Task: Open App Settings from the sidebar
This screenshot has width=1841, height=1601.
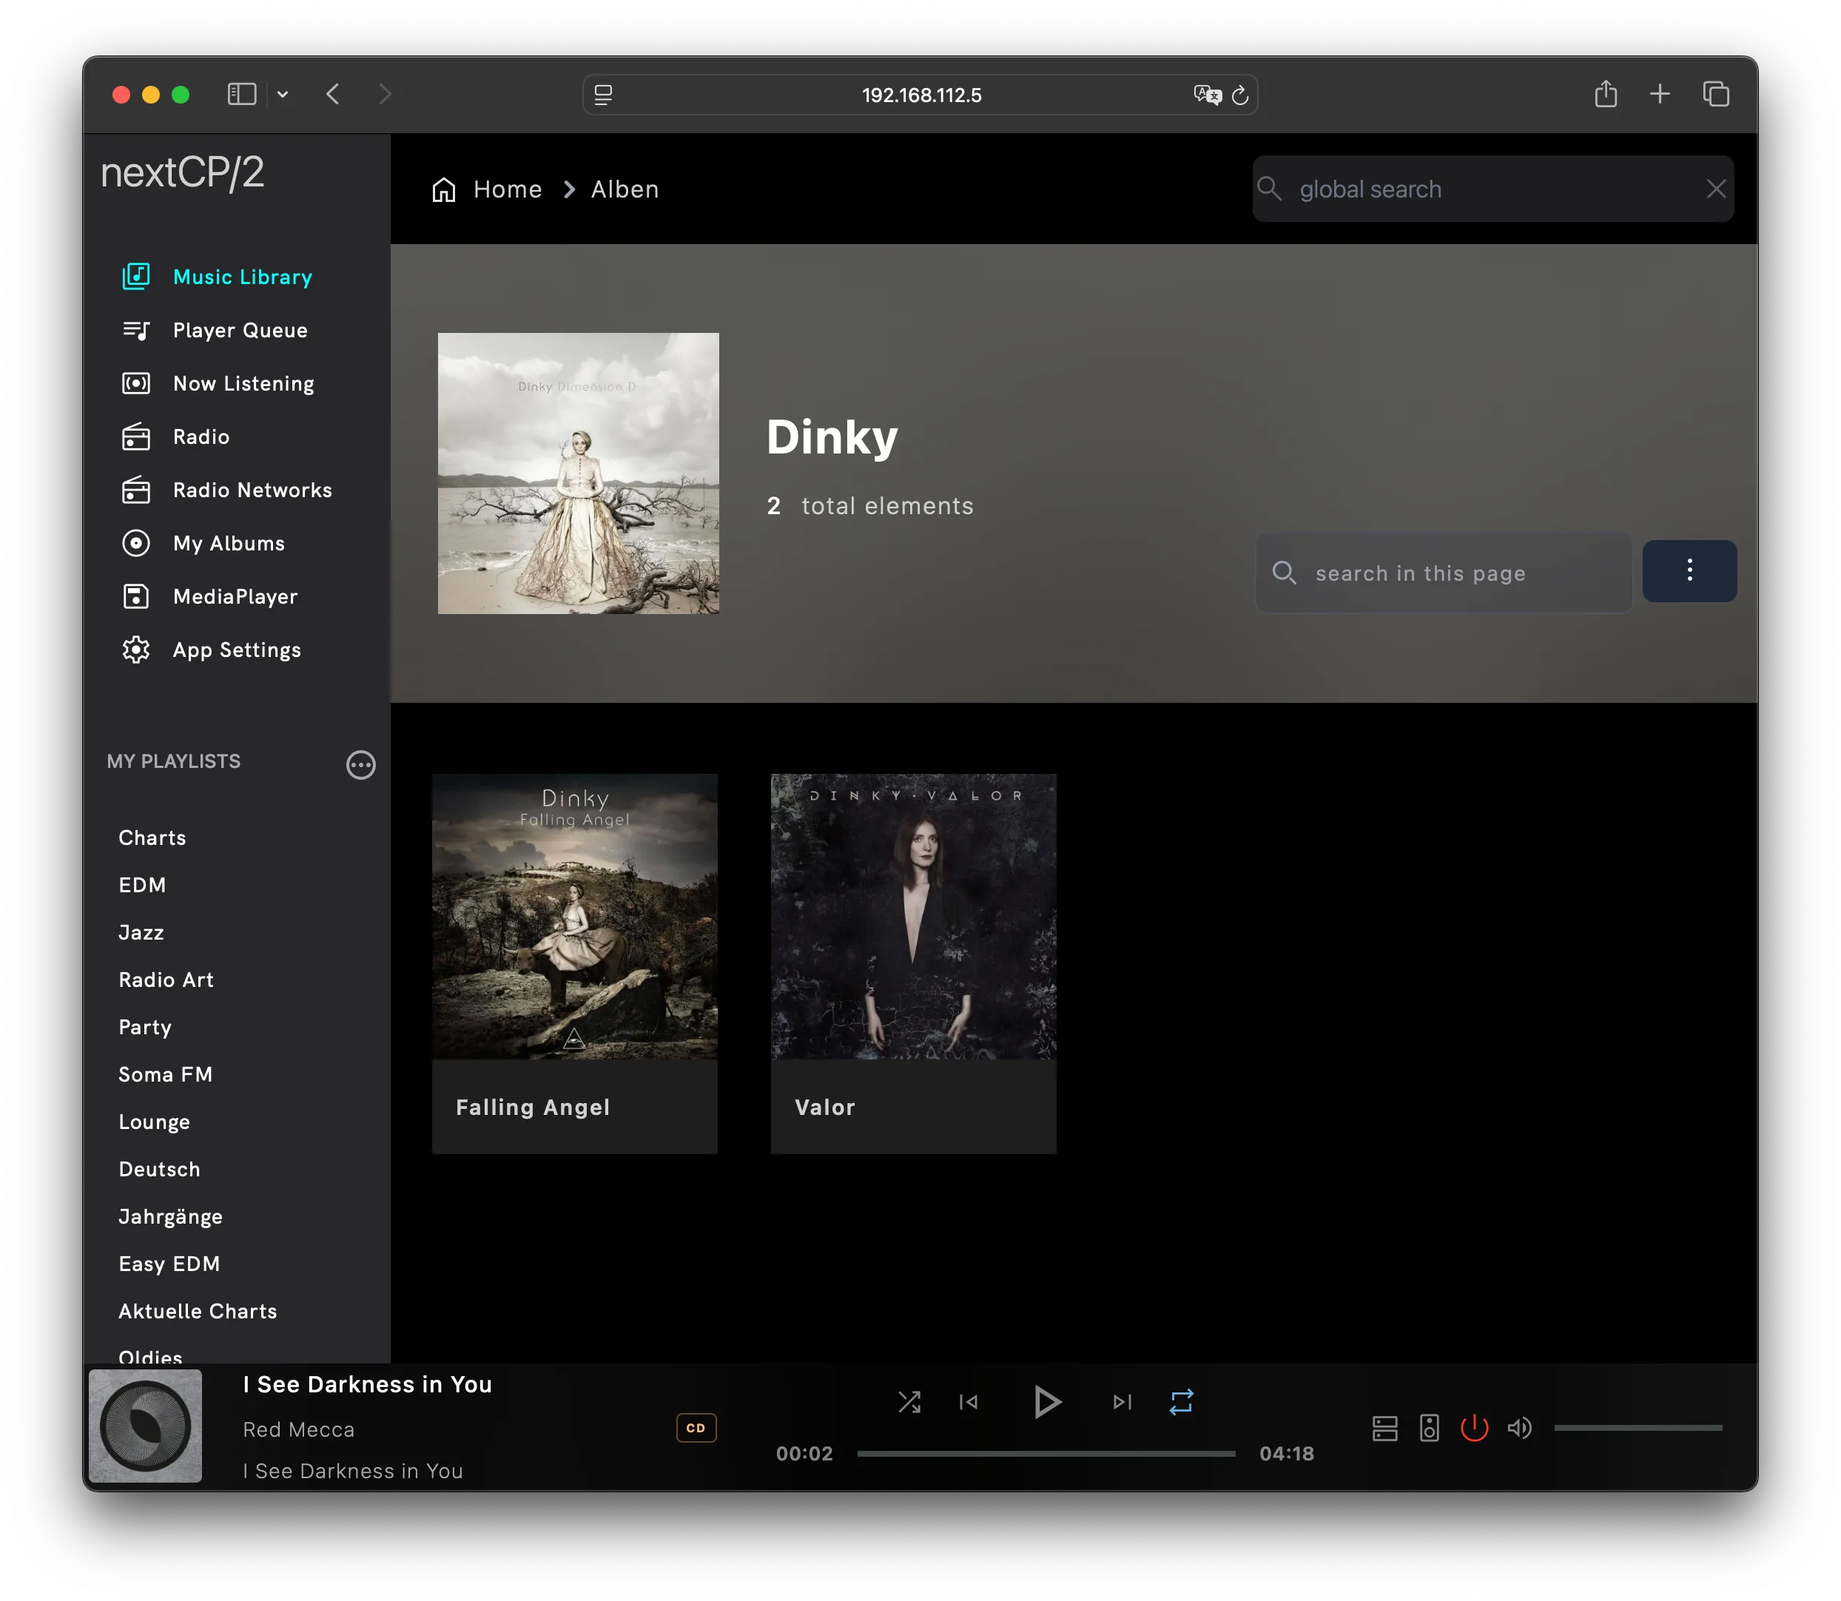Action: click(236, 650)
